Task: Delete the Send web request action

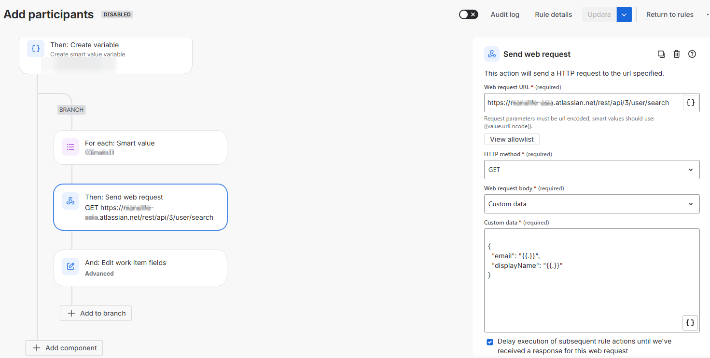Action: tap(677, 54)
